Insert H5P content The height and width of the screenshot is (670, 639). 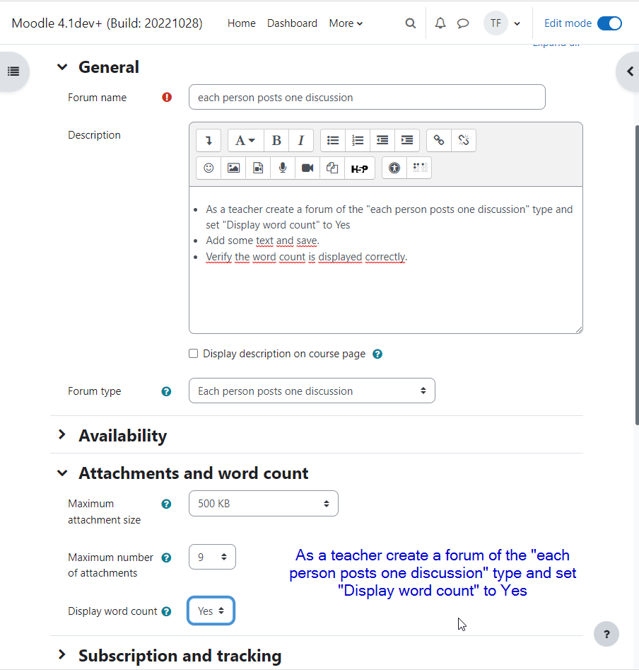tap(359, 168)
